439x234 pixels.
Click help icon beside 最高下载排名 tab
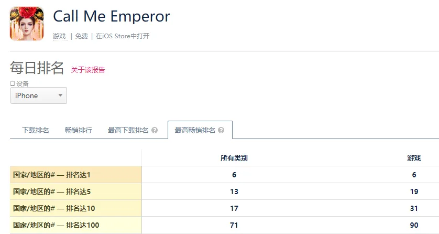pos(155,130)
